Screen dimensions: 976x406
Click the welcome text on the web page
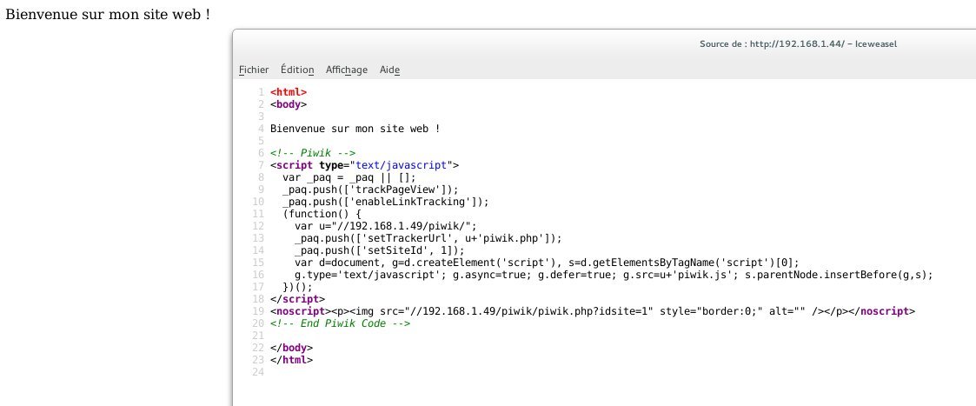coord(108,16)
